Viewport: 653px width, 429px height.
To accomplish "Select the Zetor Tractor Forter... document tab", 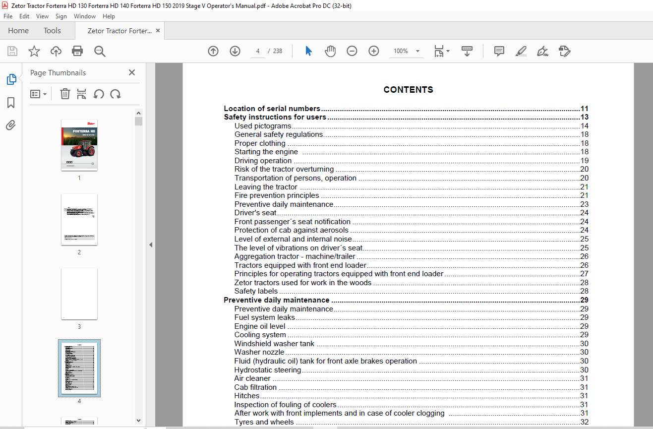I will tap(119, 31).
